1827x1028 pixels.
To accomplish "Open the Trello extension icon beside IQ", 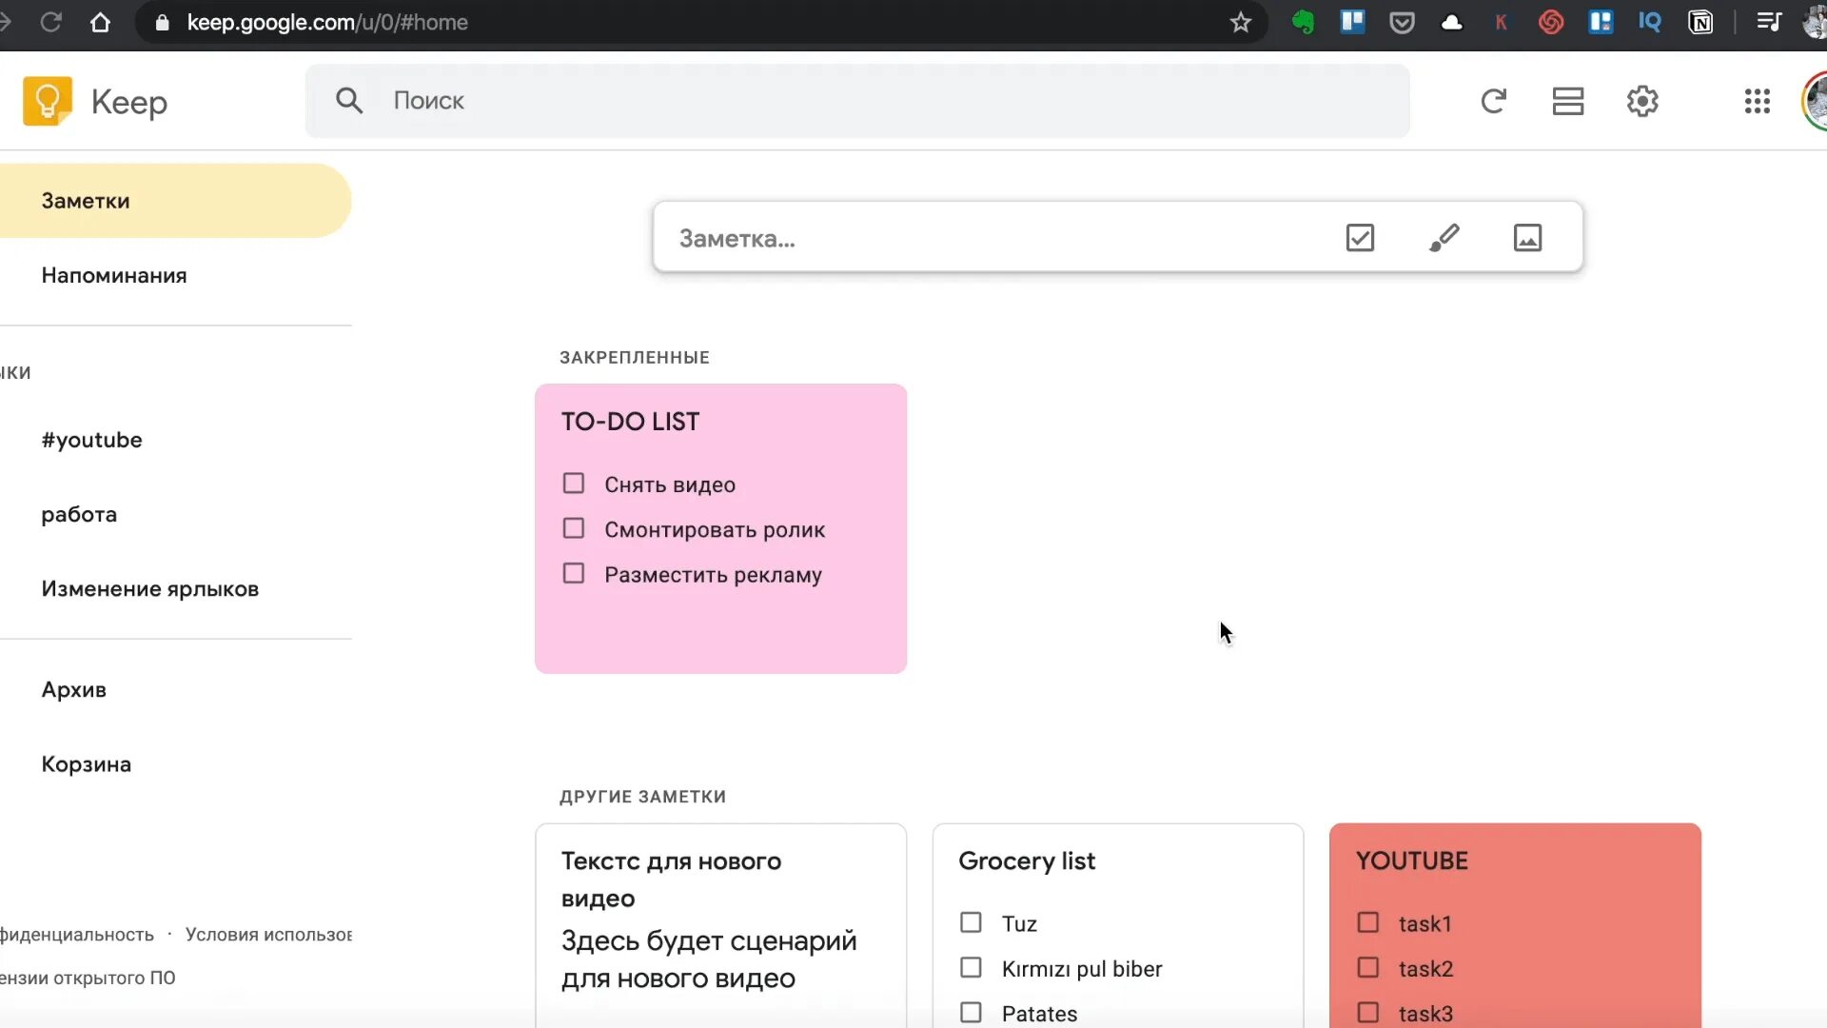I will (x=1601, y=22).
